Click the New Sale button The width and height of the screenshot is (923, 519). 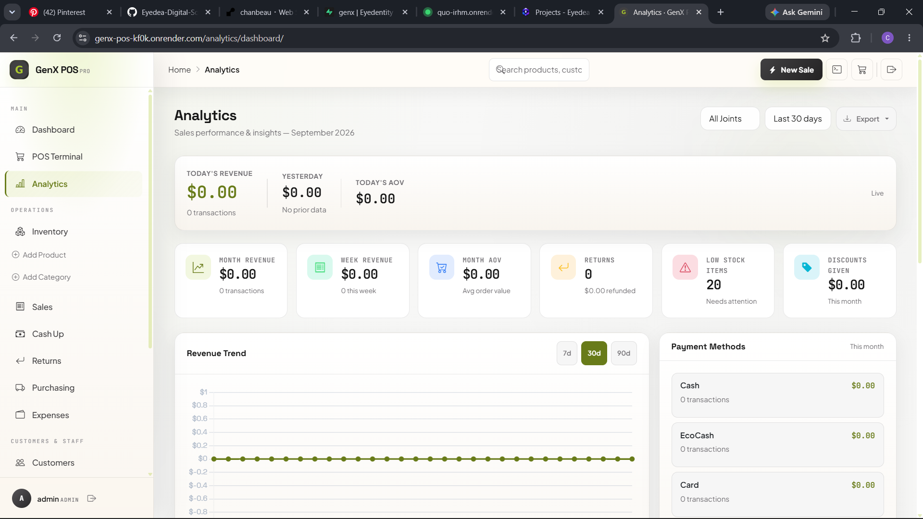[791, 70]
